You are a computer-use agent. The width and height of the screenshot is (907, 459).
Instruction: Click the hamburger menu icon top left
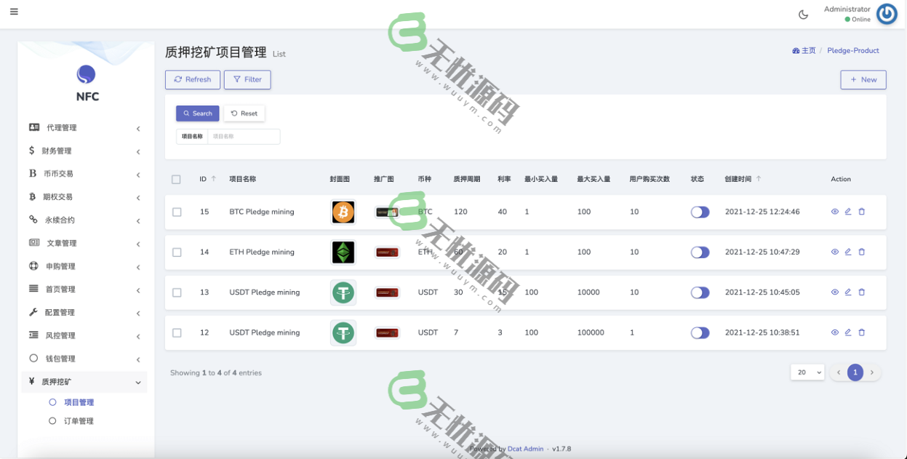coord(14,11)
